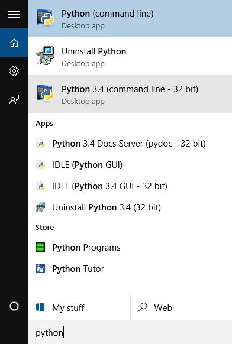Image resolution: width=232 pixels, height=344 pixels.
Task: Click the Python Tutor store icon
Action: 40,268
